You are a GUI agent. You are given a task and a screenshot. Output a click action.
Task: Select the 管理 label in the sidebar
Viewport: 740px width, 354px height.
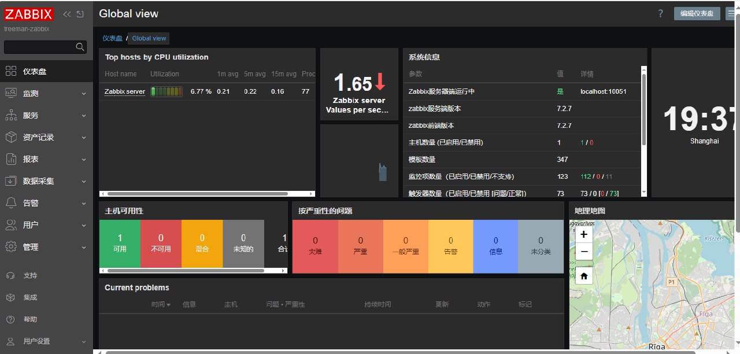31,247
